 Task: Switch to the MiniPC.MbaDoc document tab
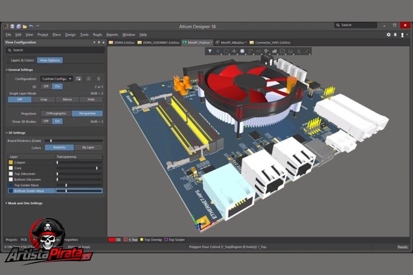coord(231,43)
